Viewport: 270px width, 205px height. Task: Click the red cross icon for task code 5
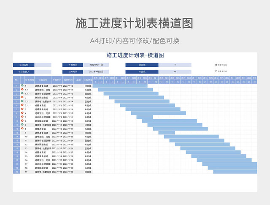tap(22, 117)
